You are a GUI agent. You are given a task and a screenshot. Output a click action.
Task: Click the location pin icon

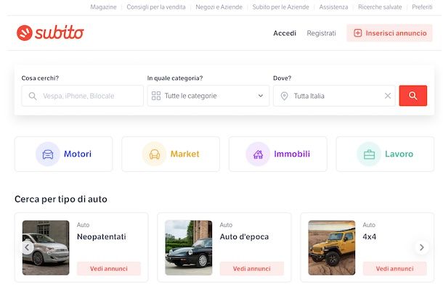[284, 96]
